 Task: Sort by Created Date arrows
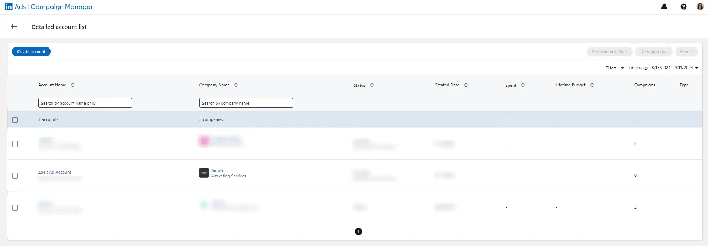466,85
